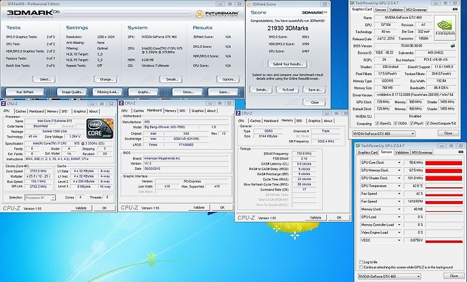Screen dimensions: 467x282
Task: Click the Intel Core i7 logo in CPU-Z
Action: point(100,128)
